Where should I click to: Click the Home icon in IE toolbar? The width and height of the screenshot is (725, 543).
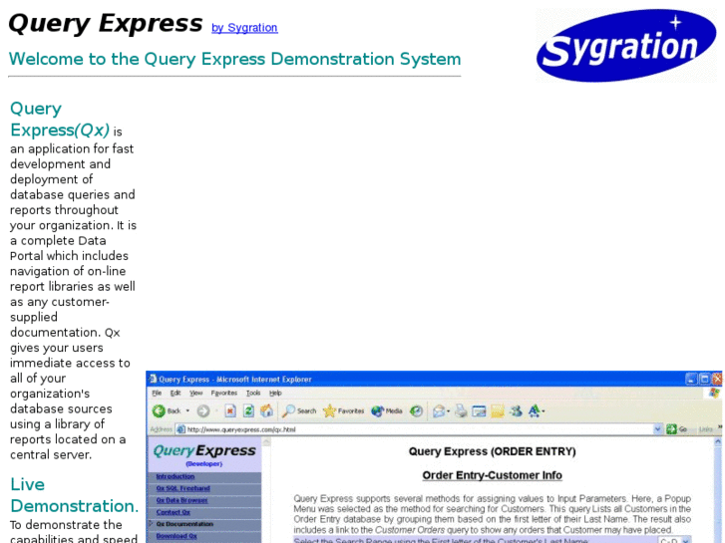(x=267, y=410)
